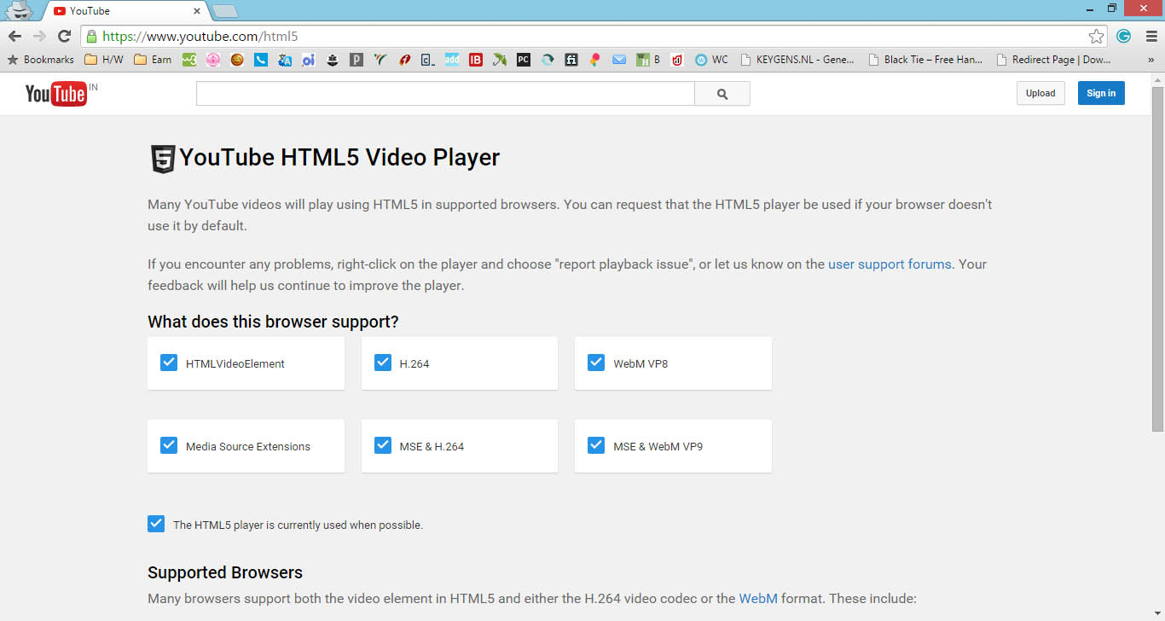Click the address bar URL
This screenshot has height=621, width=1165.
pos(200,36)
